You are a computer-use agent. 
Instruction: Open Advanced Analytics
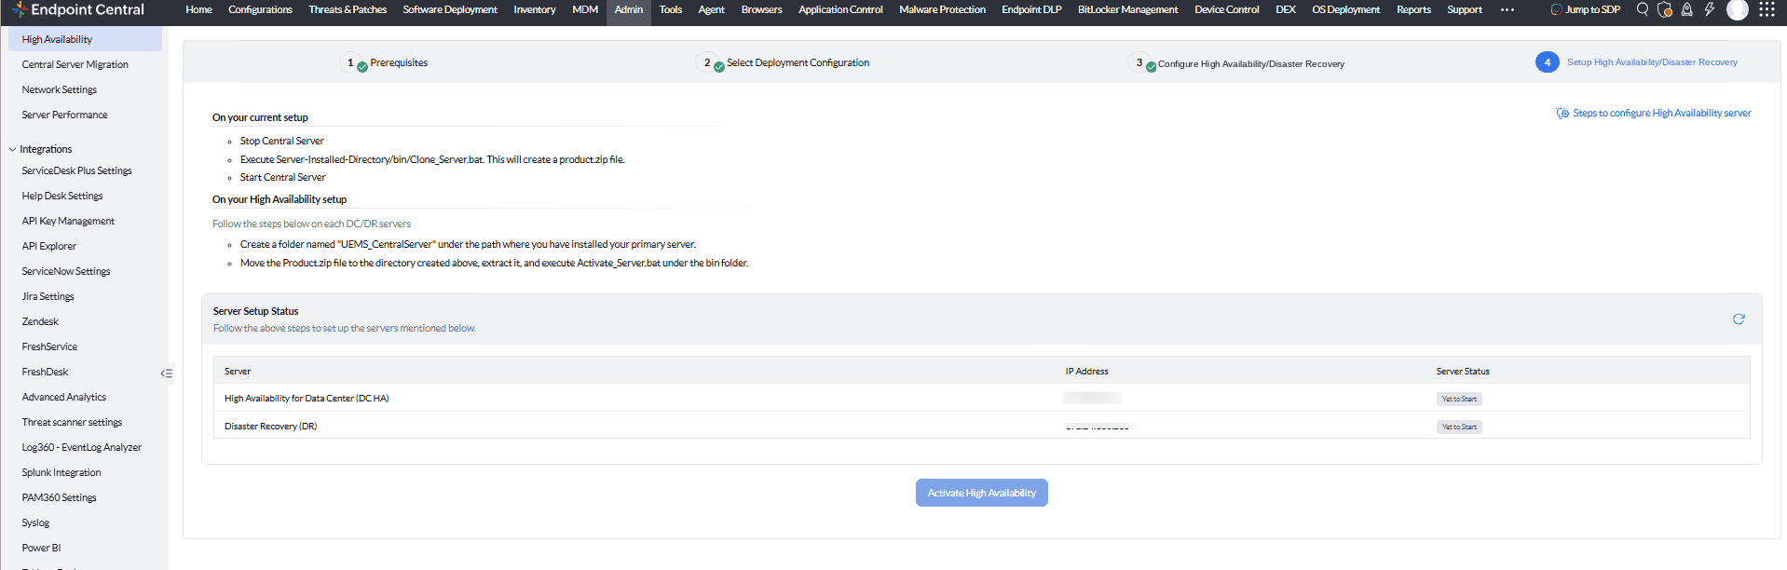64,397
